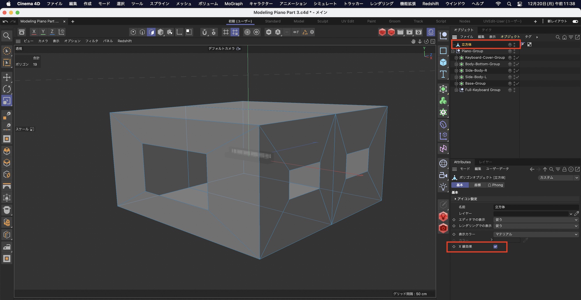Toggle the 新レイアウト switch
Screen dimensions: 581x300
575,21
